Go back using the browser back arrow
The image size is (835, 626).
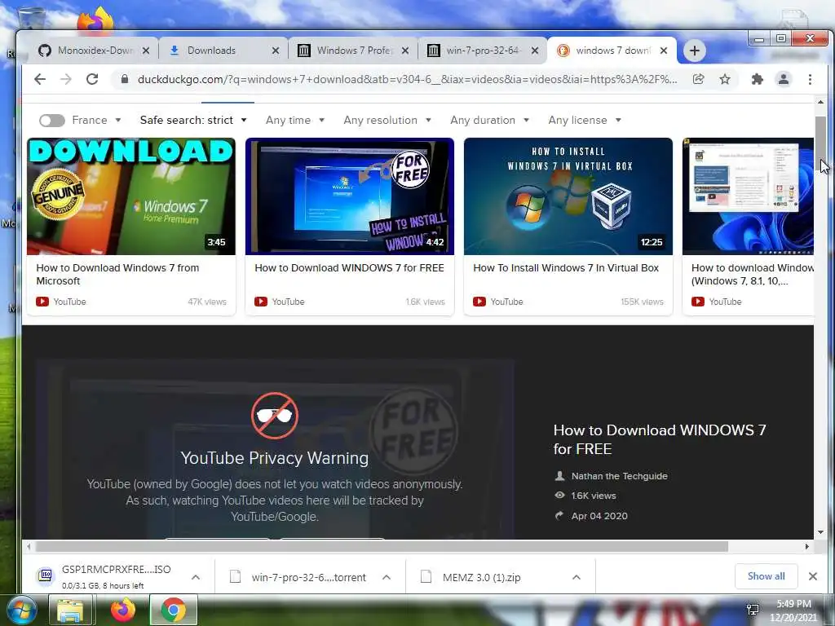pyautogui.click(x=40, y=79)
